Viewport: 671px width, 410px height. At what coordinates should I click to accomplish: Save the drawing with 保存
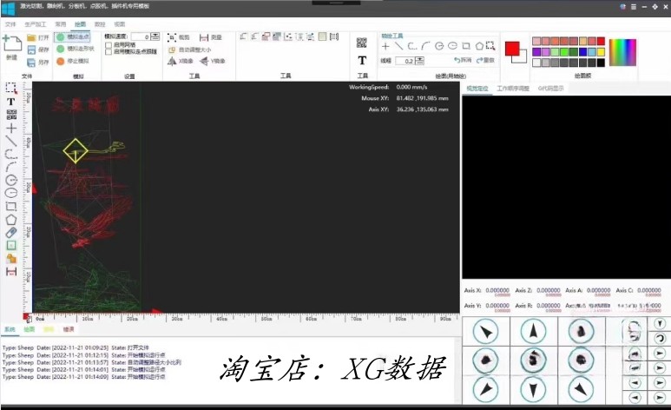pos(37,50)
